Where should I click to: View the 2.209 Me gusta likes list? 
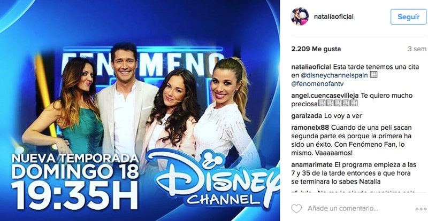316,49
